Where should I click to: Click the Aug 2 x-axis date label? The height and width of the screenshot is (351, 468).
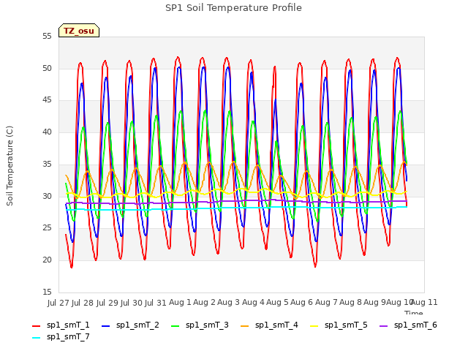[204, 302]
